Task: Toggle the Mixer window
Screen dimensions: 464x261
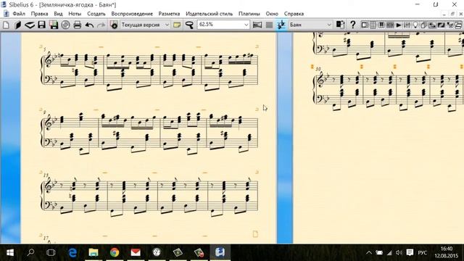Action: tap(407, 25)
